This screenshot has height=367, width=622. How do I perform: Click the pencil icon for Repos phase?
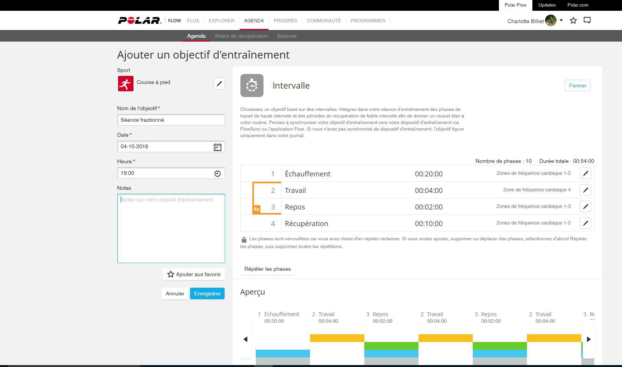585,207
